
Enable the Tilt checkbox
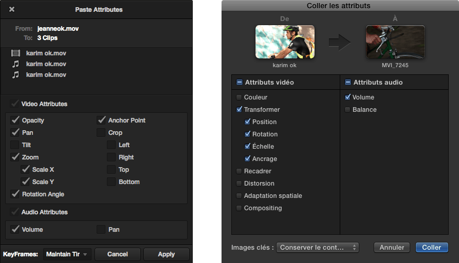point(14,145)
